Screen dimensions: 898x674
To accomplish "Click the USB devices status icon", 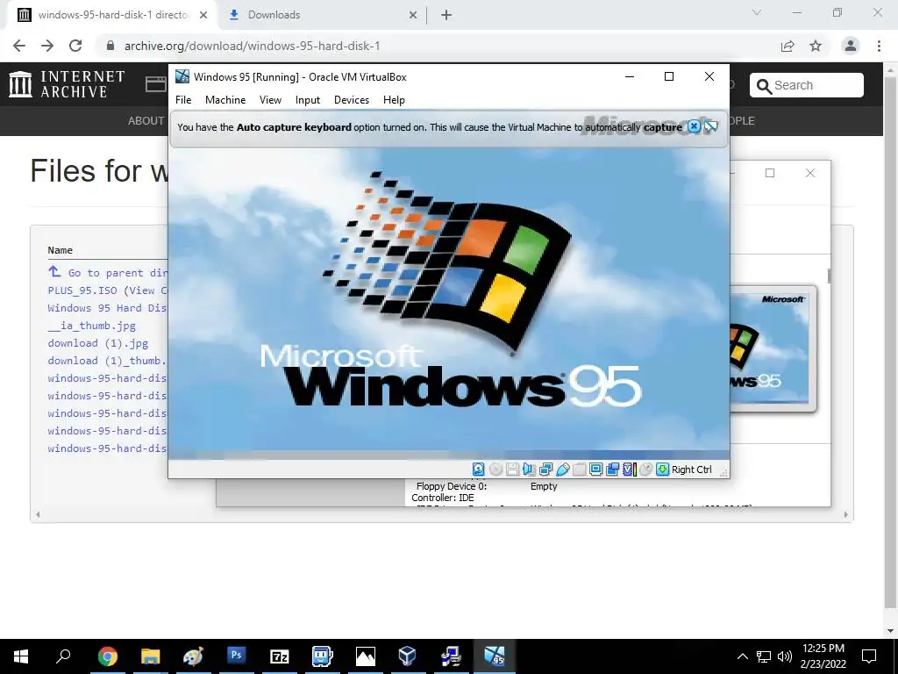I will pyautogui.click(x=562, y=470).
